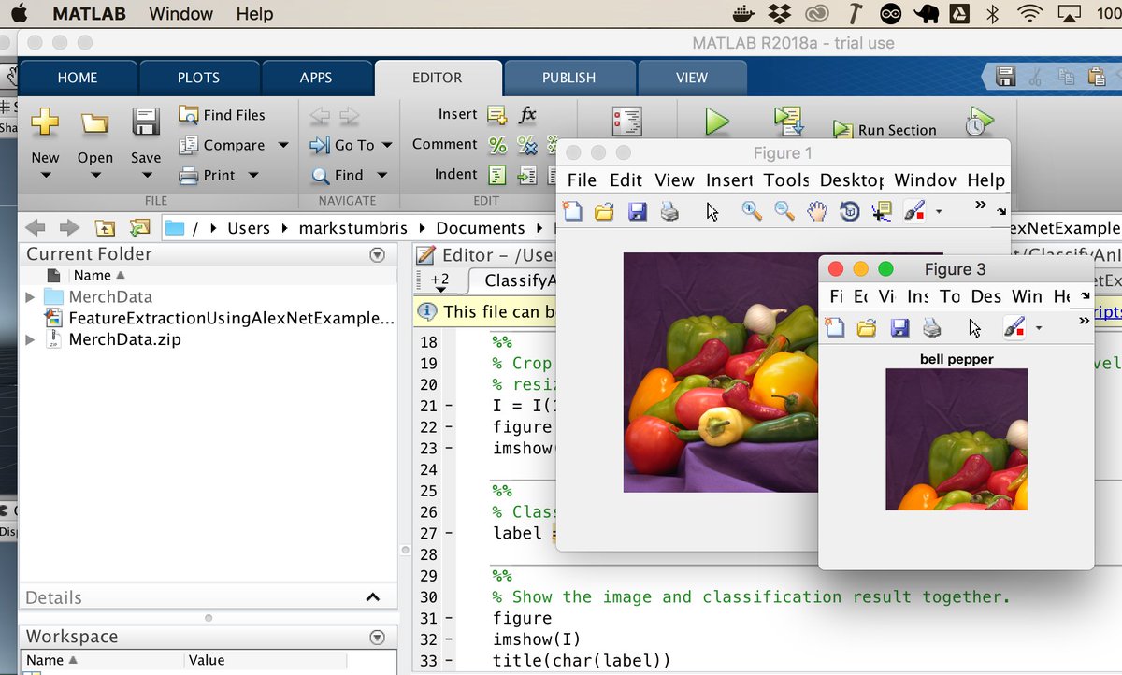Open Current Folder panel actions menu

pyautogui.click(x=378, y=254)
